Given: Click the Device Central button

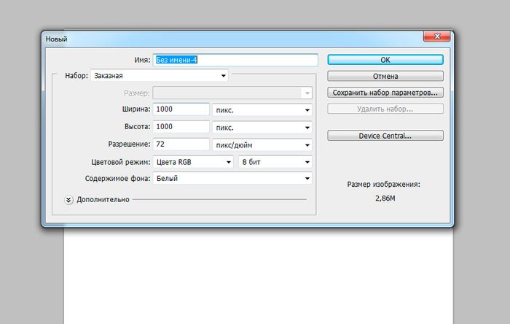Looking at the screenshot, I should coord(385,136).
